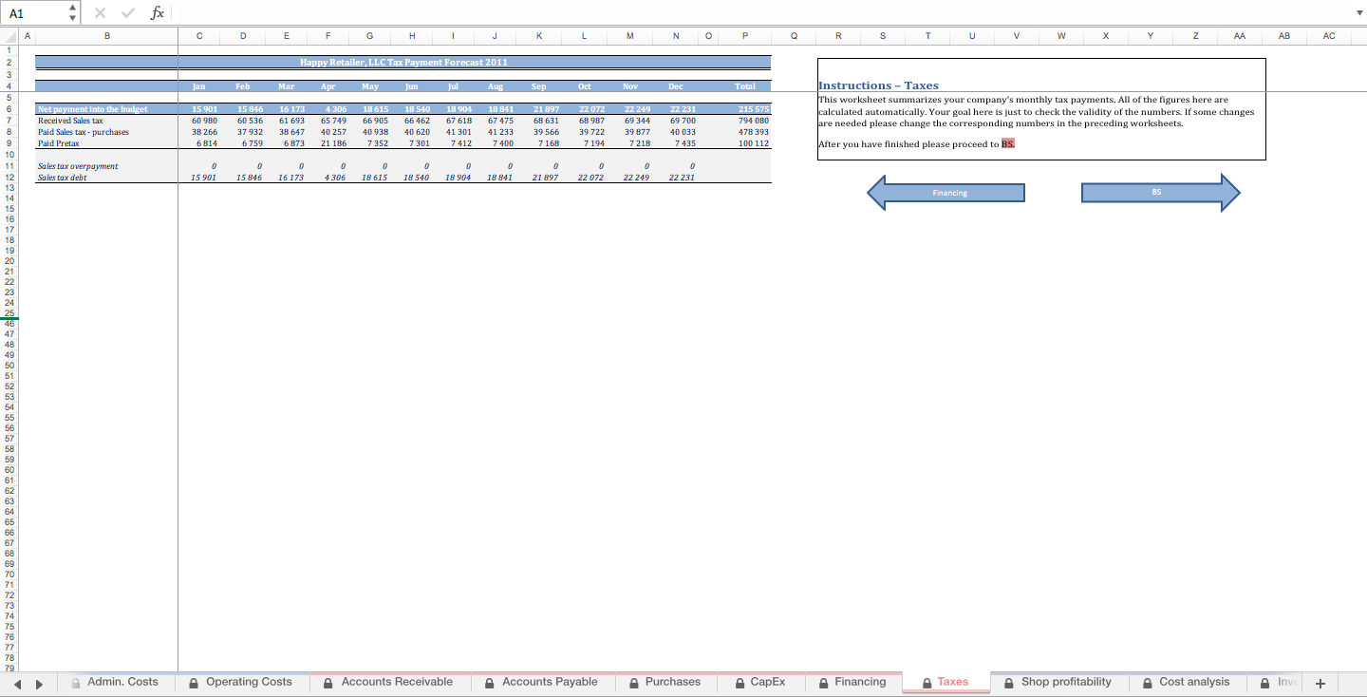Select column header P
This screenshot has width=1367, height=697.
744,36
